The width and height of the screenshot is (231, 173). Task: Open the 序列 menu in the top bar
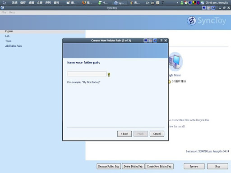tap(48, 3)
